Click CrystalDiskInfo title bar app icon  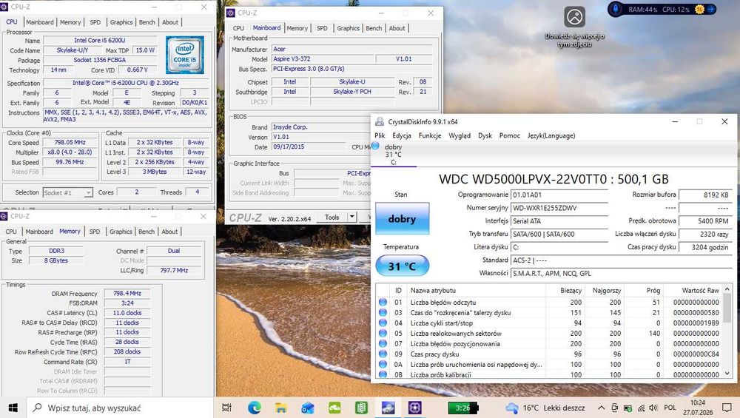point(380,122)
